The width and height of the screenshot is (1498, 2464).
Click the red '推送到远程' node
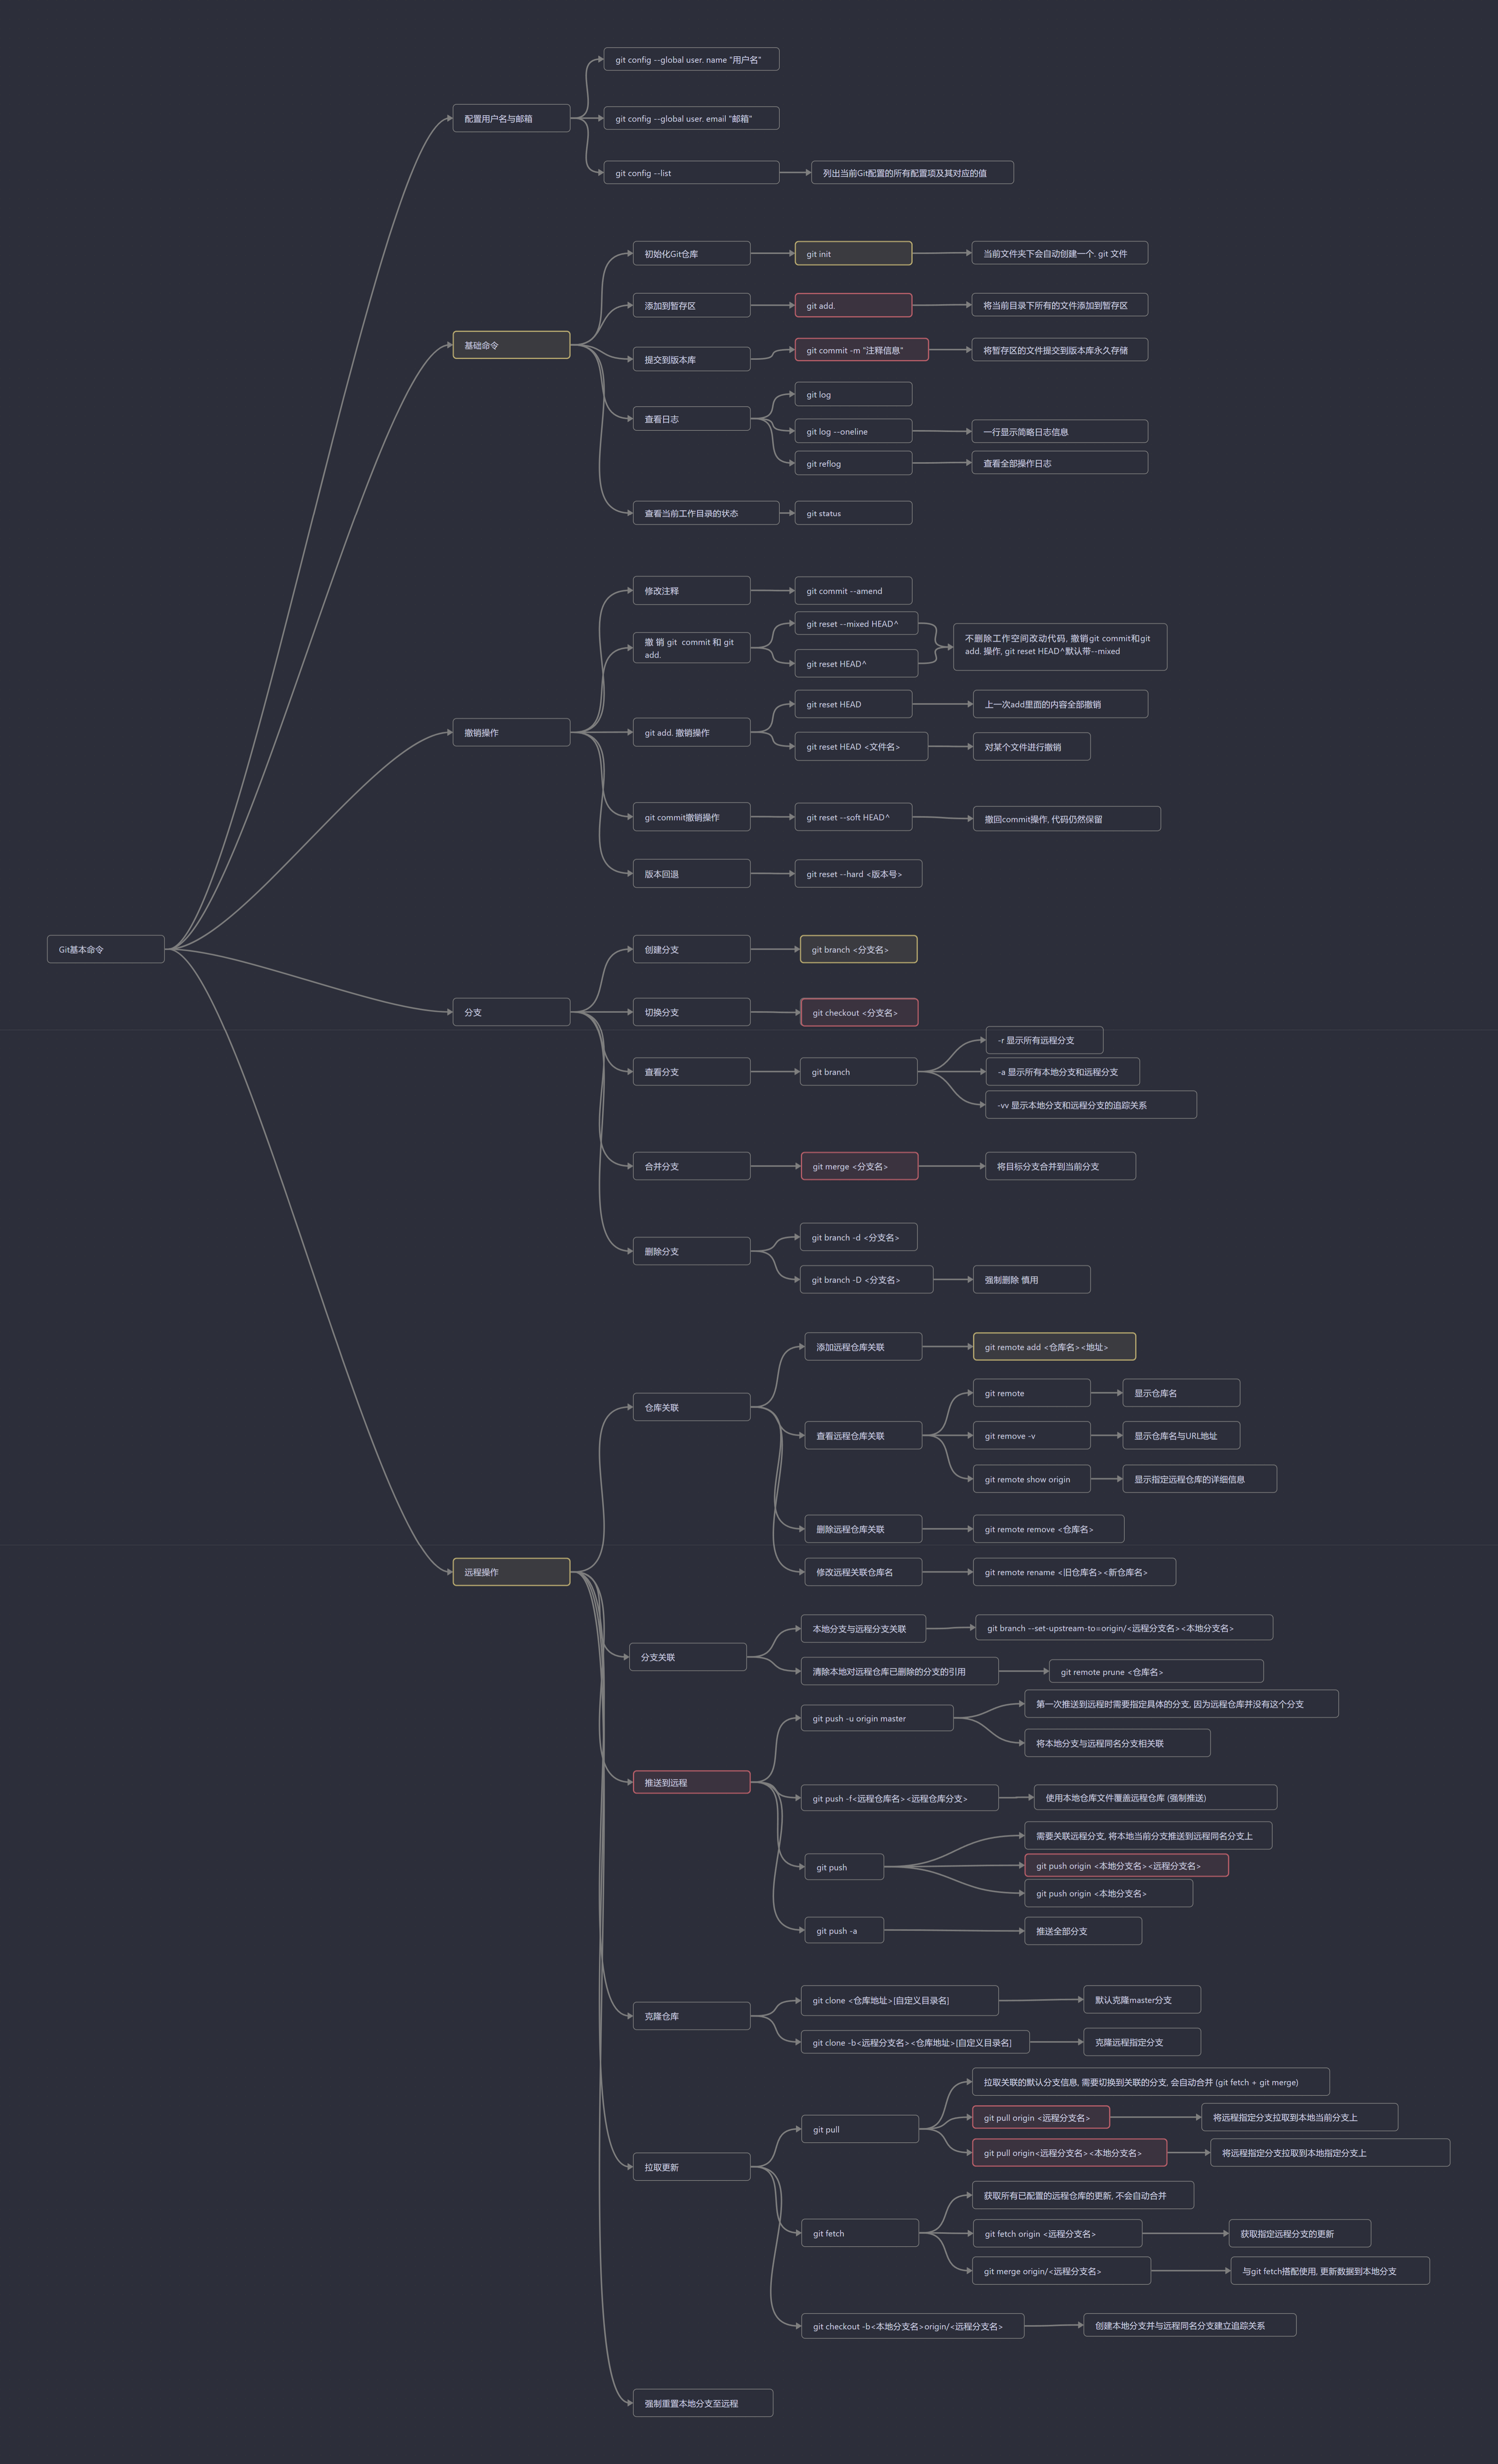[691, 1782]
